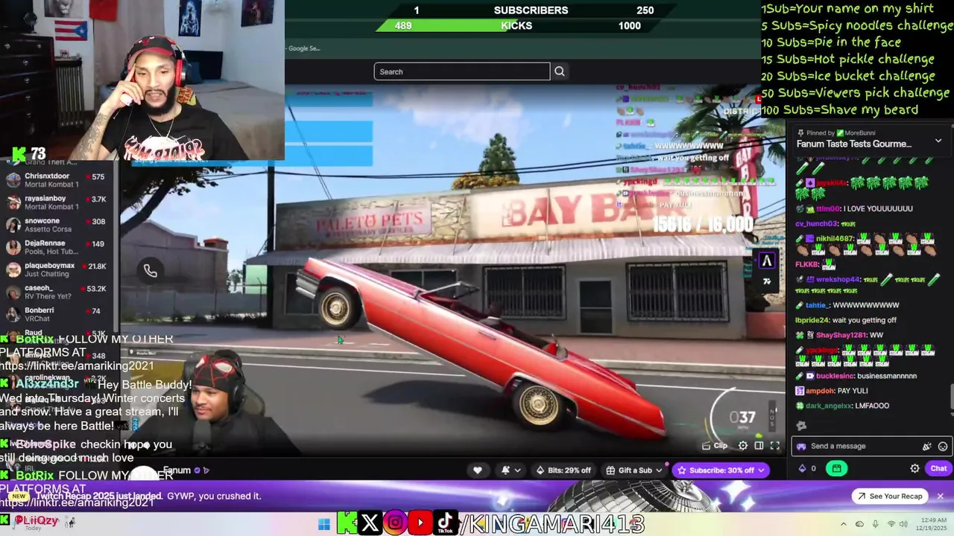Click the purple Chat send button

(x=938, y=468)
